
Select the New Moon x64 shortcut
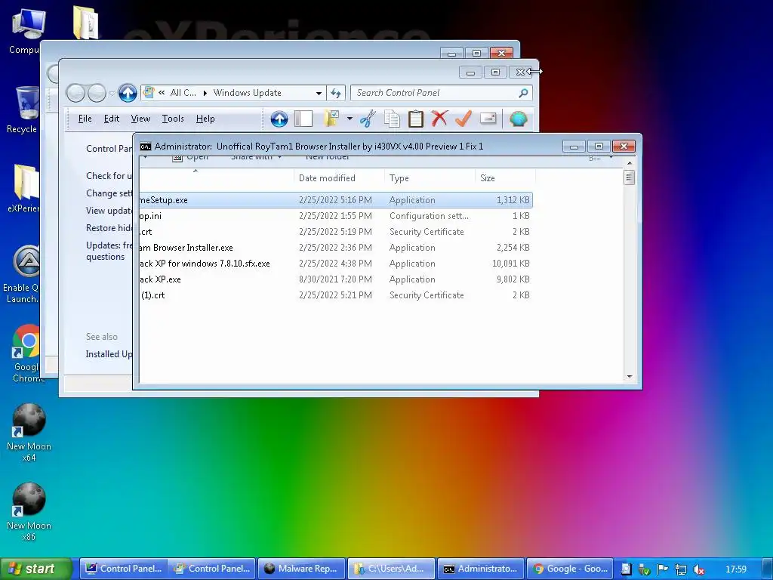[x=29, y=433]
